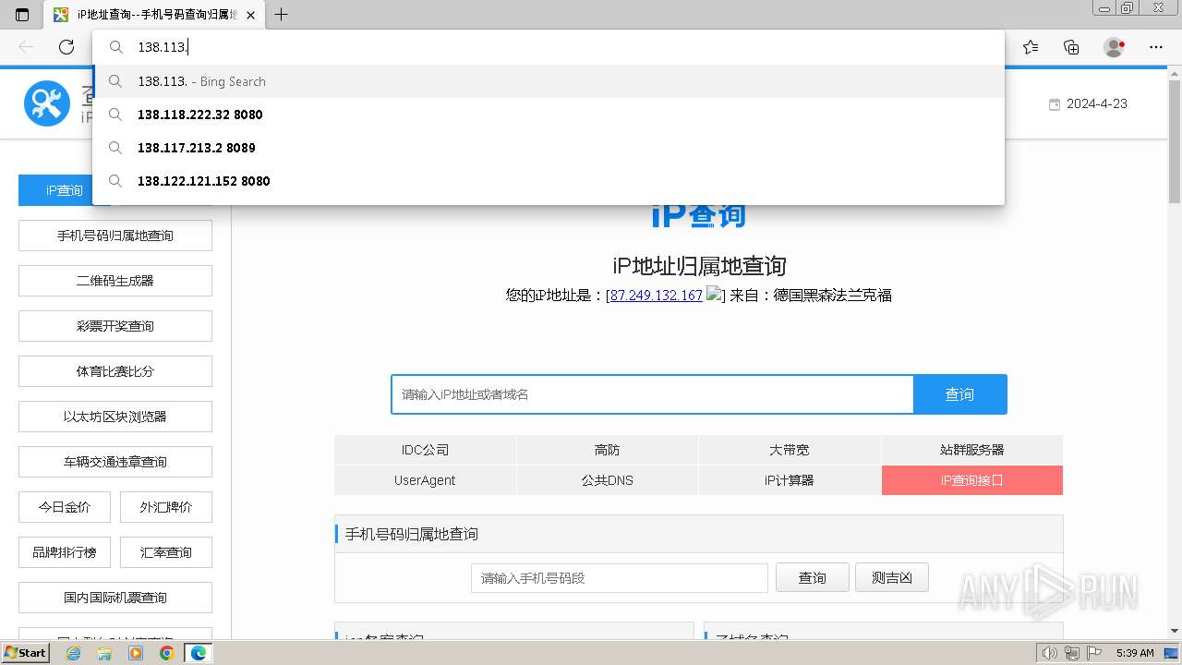Image resolution: width=1182 pixels, height=665 pixels.
Task: Open the Edge settings ellipsis menu
Action: pyautogui.click(x=1156, y=47)
